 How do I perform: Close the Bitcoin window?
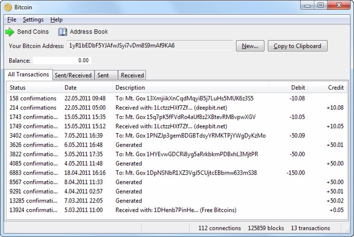(x=339, y=5)
